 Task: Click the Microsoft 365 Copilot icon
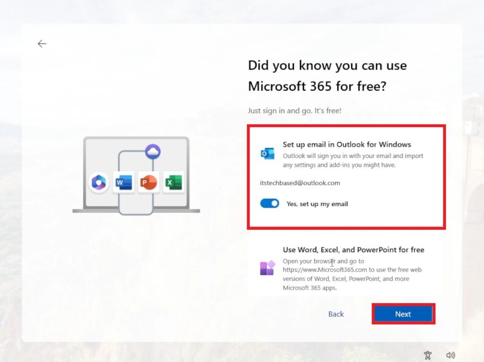coord(99,182)
